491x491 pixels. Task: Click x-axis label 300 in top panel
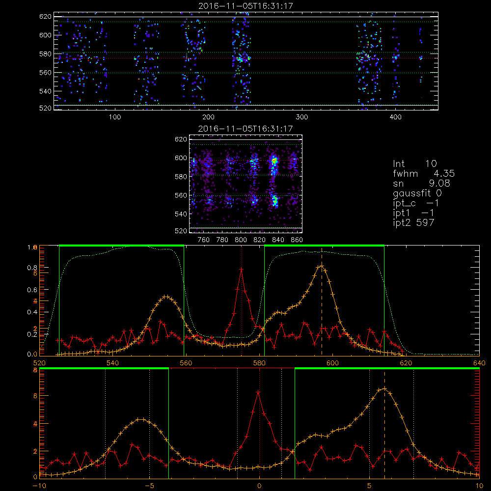pos(302,117)
